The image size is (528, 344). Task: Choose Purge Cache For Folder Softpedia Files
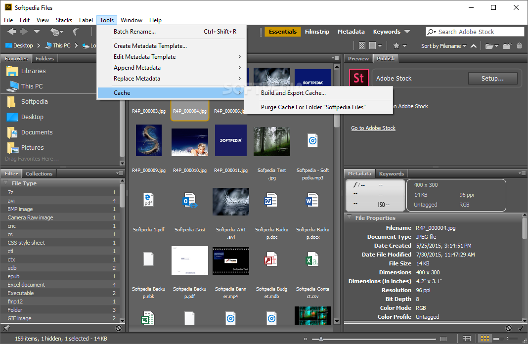click(x=318, y=107)
